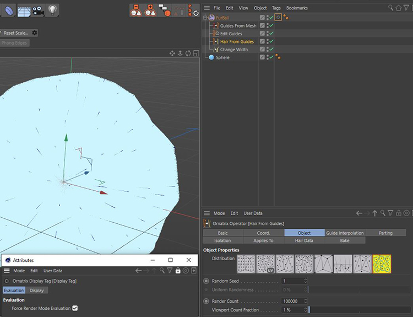Uncheck Force Render Mode Evaluation checkbox

(x=75, y=308)
